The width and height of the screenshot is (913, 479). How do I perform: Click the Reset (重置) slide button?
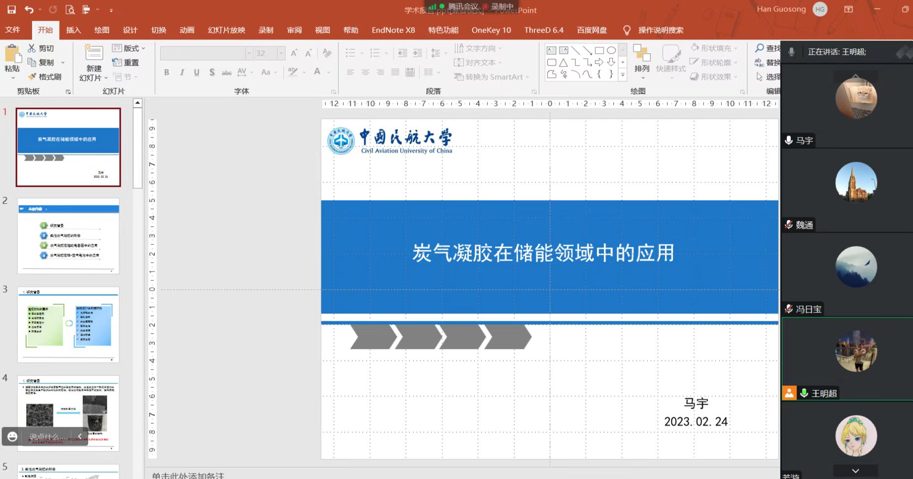pyautogui.click(x=126, y=63)
